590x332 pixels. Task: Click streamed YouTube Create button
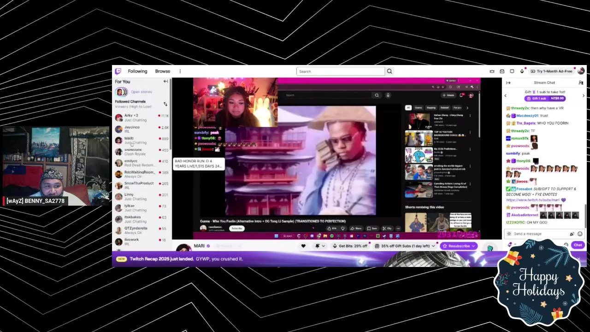click(x=448, y=95)
